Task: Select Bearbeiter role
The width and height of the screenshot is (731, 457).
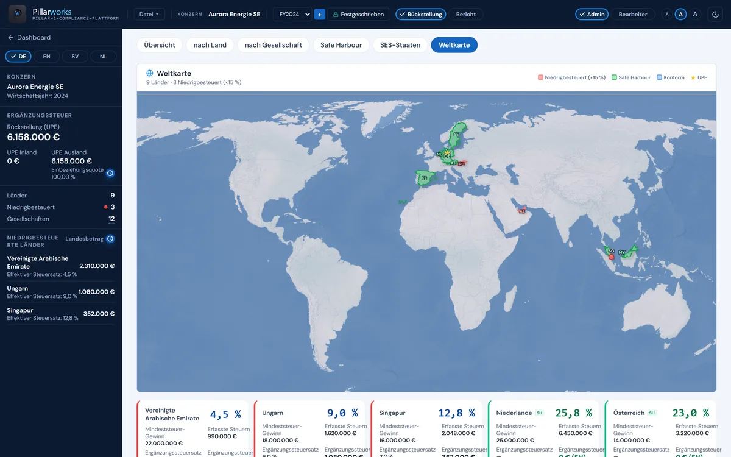Action: (633, 14)
